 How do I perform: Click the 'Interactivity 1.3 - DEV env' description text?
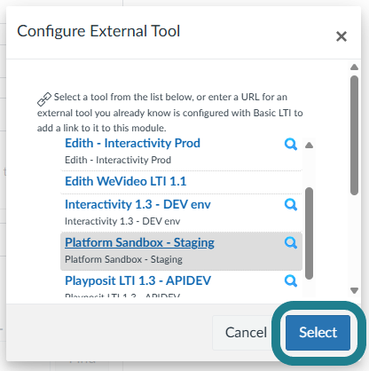(122, 221)
